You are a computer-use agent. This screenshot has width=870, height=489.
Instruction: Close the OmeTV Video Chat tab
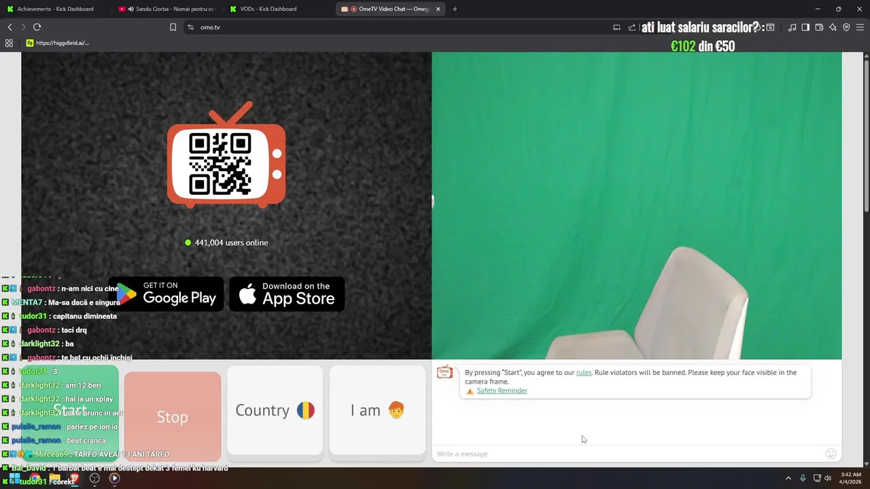click(438, 9)
